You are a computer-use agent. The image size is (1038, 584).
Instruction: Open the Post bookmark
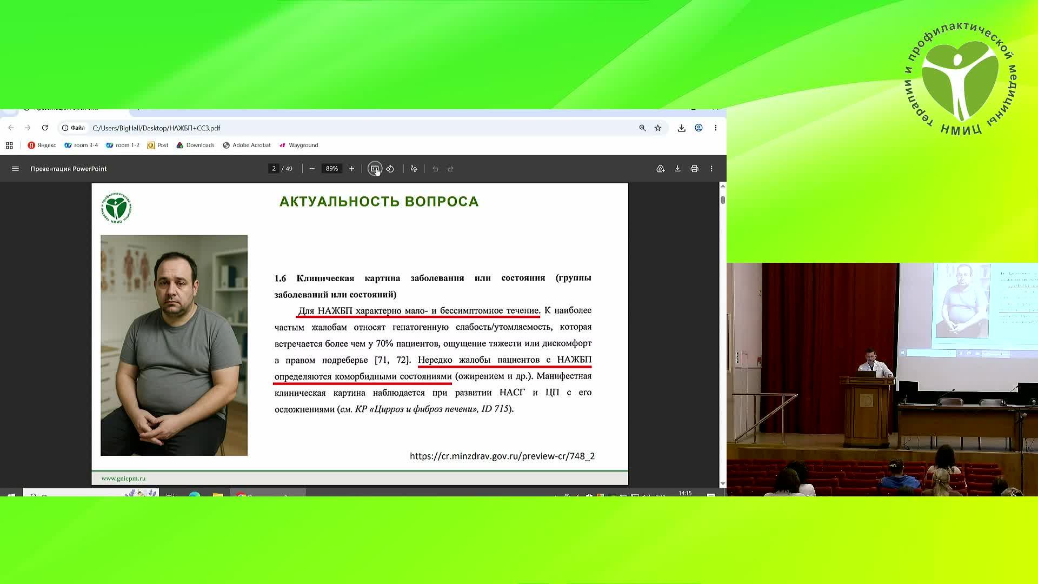pos(158,145)
